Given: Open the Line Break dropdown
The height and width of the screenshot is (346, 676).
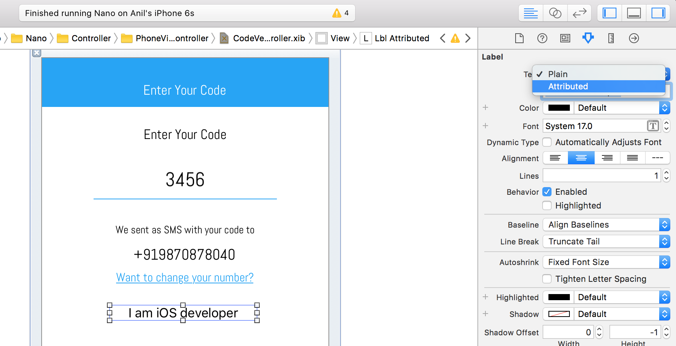Looking at the screenshot, I should coord(606,241).
